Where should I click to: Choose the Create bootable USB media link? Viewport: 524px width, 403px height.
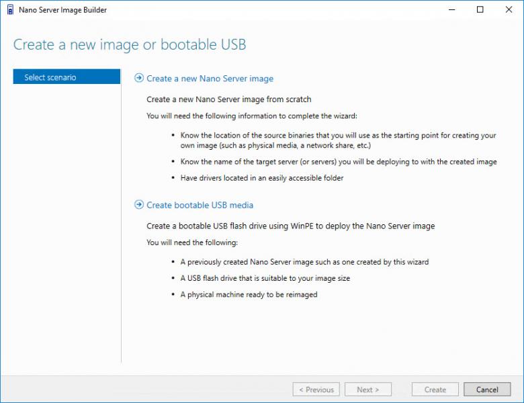click(200, 205)
